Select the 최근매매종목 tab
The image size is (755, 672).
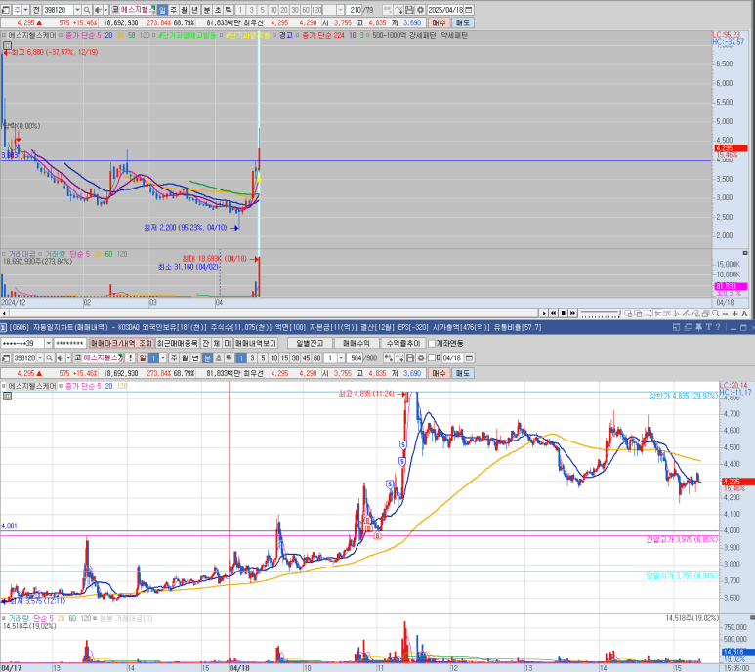(177, 343)
